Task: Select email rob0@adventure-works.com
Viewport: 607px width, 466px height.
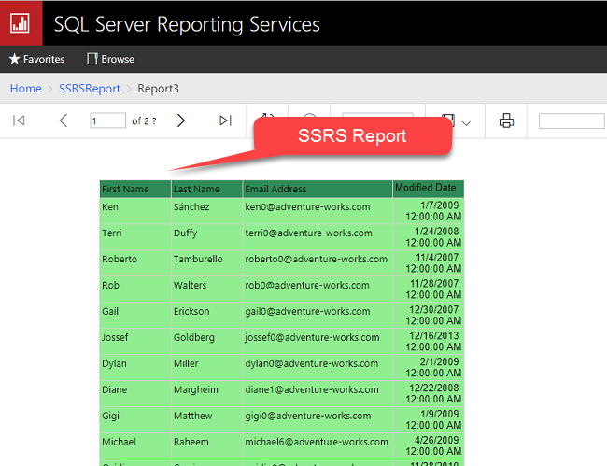Action: coord(318,289)
